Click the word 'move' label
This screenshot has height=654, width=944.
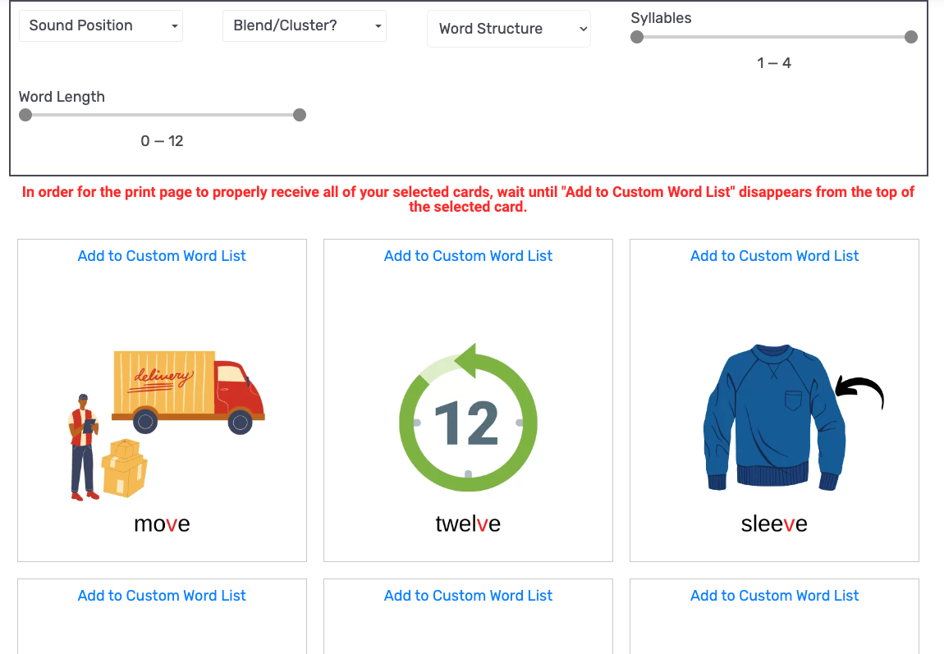pos(162,524)
